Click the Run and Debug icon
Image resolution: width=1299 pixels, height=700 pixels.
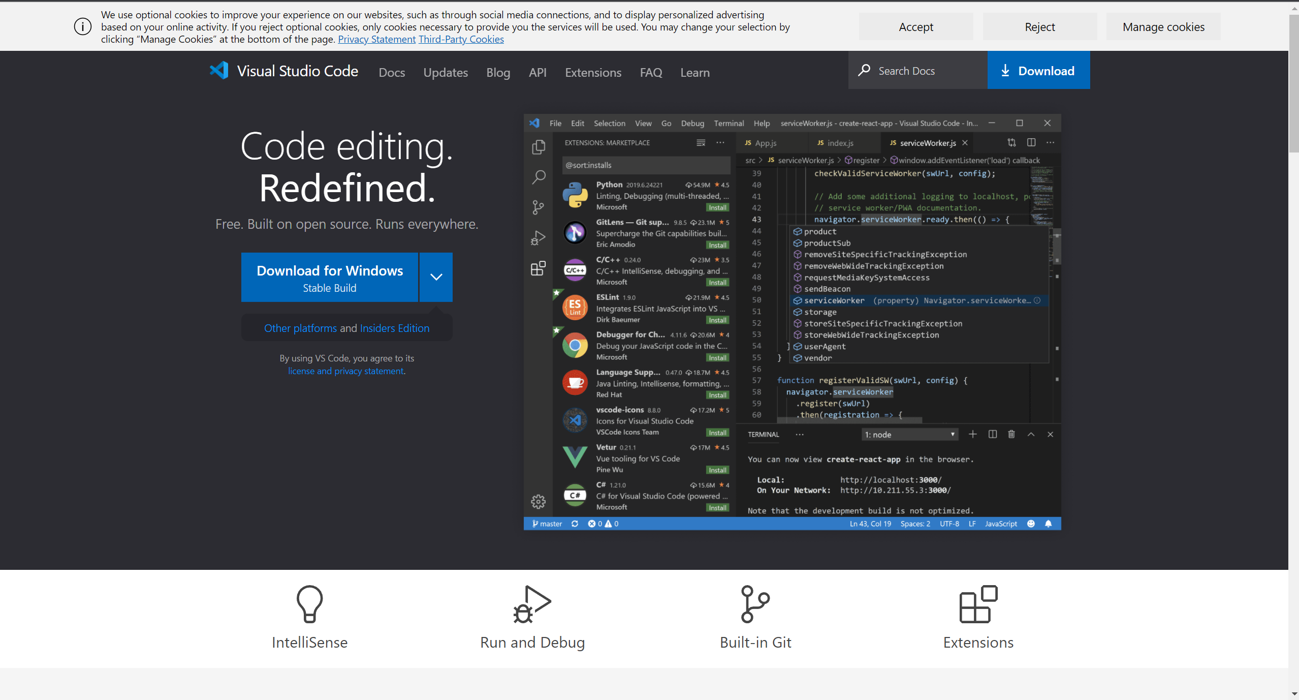pos(532,604)
